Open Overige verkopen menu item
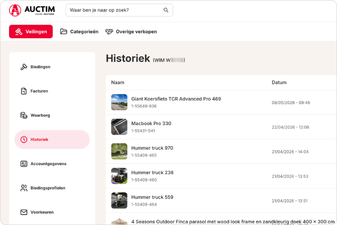This screenshot has width=337, height=225. tap(131, 31)
